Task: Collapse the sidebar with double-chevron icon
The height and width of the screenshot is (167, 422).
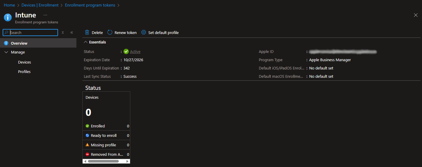Action: 72,33
